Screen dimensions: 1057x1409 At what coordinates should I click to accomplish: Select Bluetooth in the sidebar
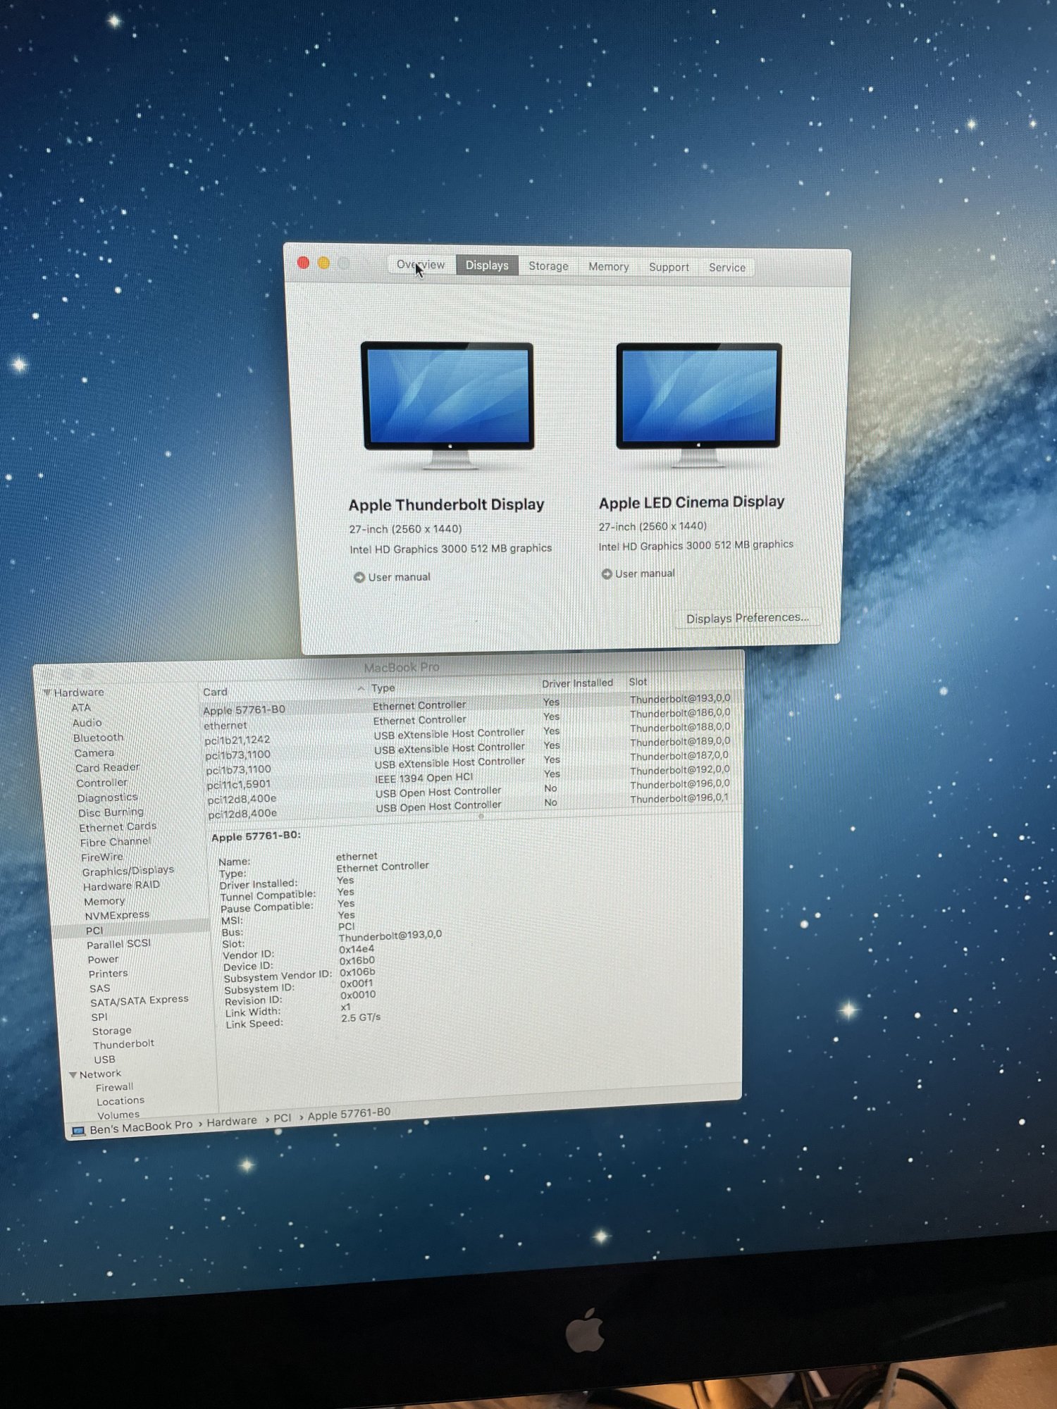click(98, 738)
